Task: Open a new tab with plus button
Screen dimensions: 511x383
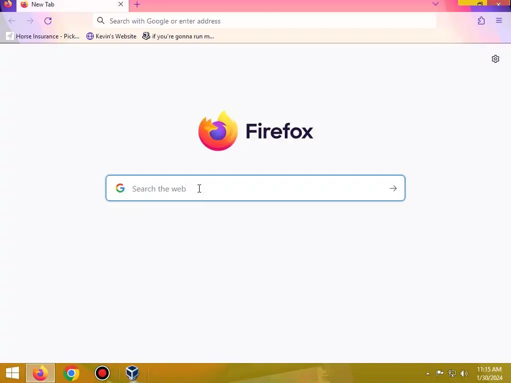Action: 137,4
